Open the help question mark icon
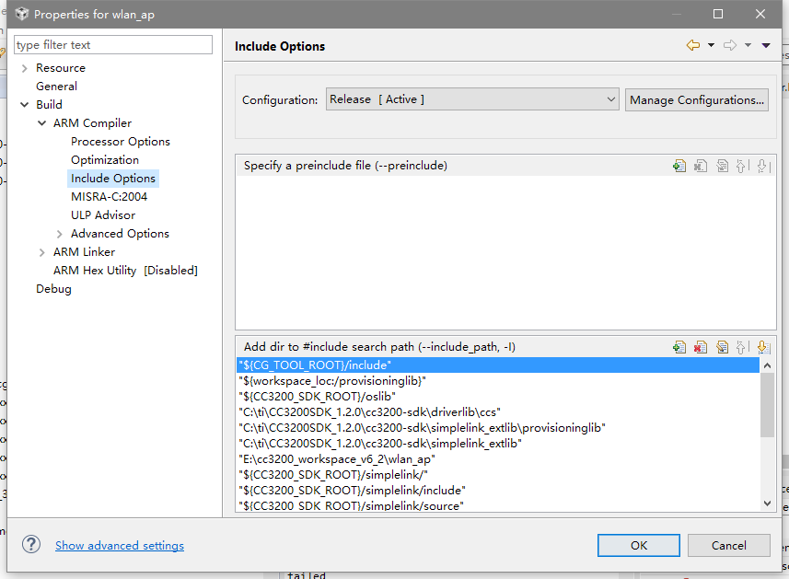 coord(31,545)
